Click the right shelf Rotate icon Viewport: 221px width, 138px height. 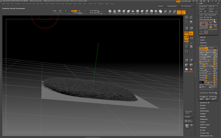(x=191, y=47)
